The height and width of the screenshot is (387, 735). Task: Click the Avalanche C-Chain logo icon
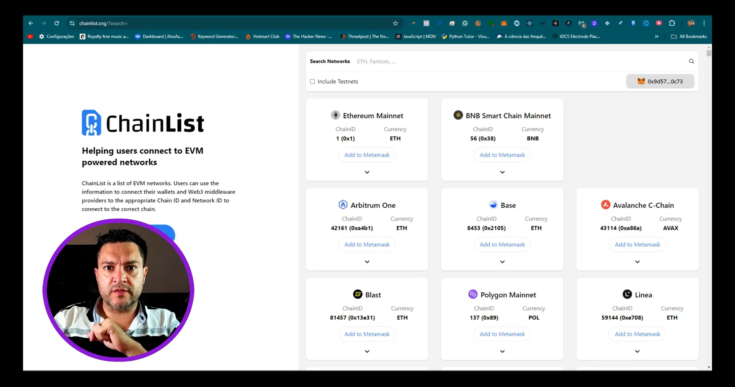point(606,205)
